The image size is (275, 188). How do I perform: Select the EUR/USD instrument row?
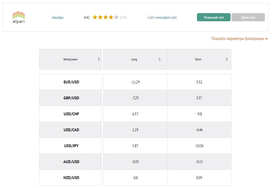click(x=71, y=82)
